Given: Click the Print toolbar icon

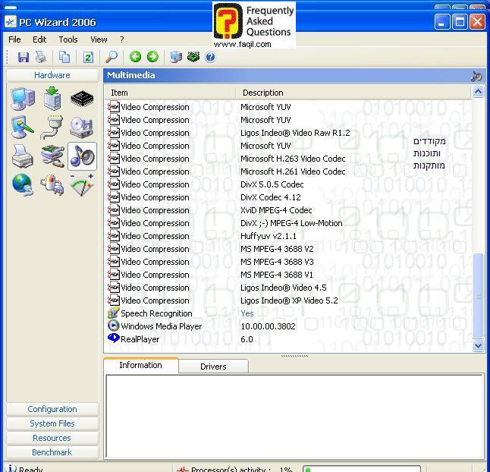Looking at the screenshot, I should (x=41, y=57).
